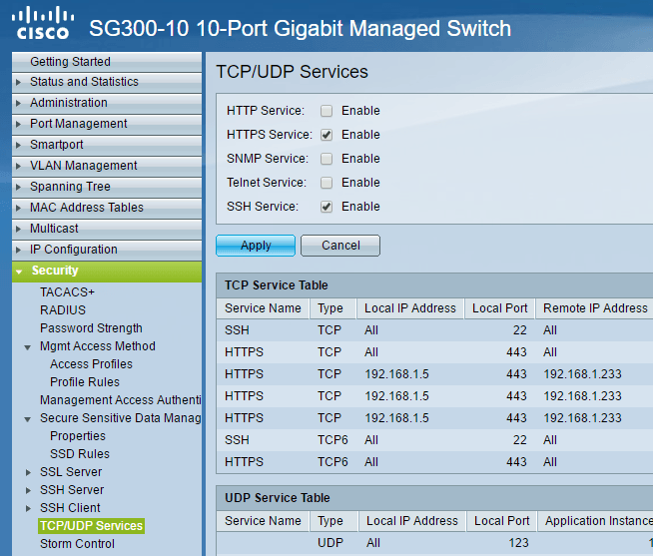Open the VLAN Management menu
The height and width of the screenshot is (556, 653).
coord(83,166)
